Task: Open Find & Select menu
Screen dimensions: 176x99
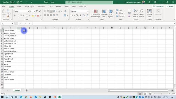Action: tap(141, 13)
